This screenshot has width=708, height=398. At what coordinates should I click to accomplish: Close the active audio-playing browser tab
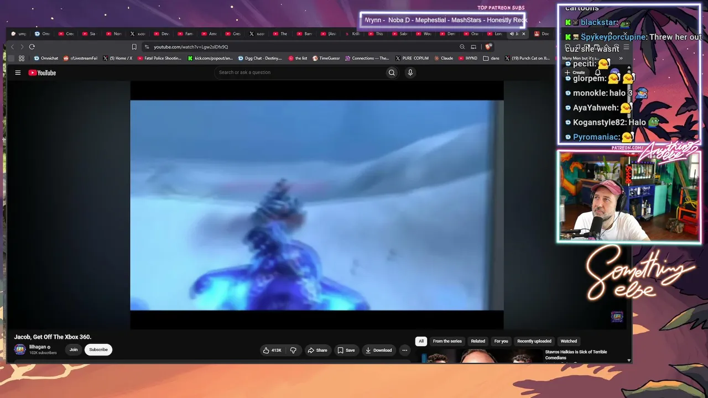[524, 34]
